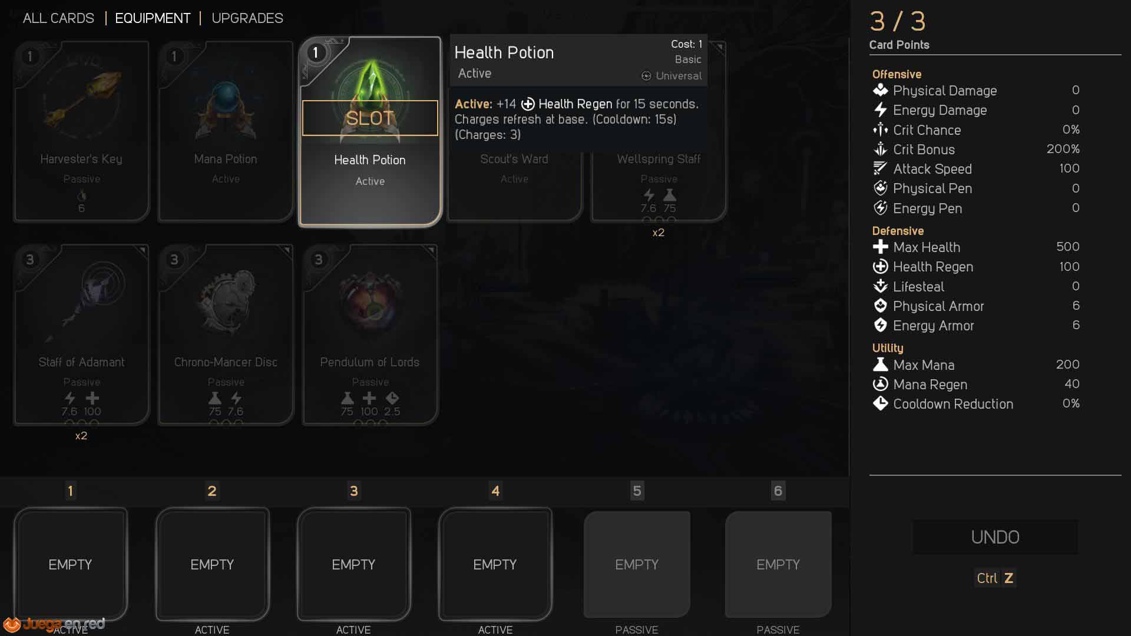This screenshot has width=1131, height=636.
Task: Select the Chrono-Mancer Disc card
Action: [226, 334]
